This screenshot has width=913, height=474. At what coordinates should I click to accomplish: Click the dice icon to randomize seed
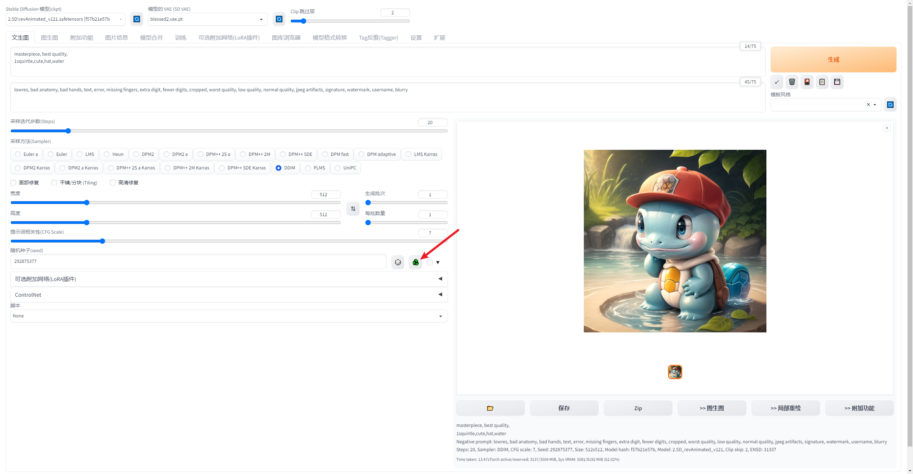click(398, 263)
